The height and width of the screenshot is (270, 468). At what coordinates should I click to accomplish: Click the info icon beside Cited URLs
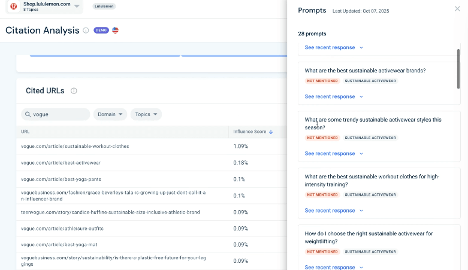[74, 91]
